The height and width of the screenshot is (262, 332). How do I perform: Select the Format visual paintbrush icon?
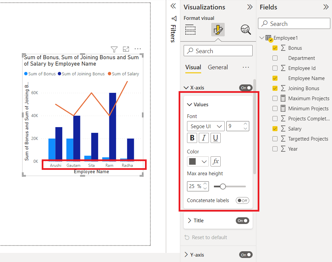pos(218,30)
